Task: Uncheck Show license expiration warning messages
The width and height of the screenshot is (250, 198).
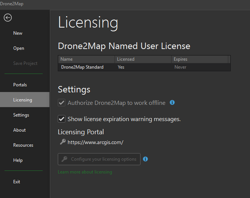Action: 62,119
